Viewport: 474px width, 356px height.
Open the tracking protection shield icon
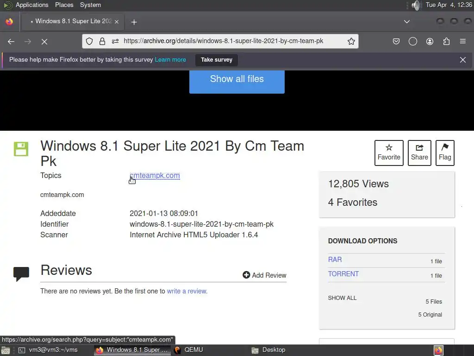tap(89, 41)
